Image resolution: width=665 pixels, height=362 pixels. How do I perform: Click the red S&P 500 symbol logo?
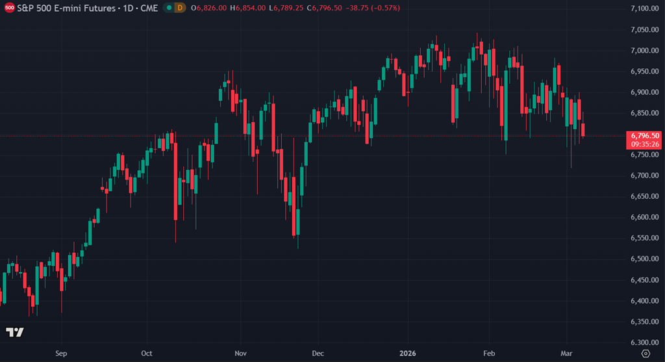click(x=9, y=8)
